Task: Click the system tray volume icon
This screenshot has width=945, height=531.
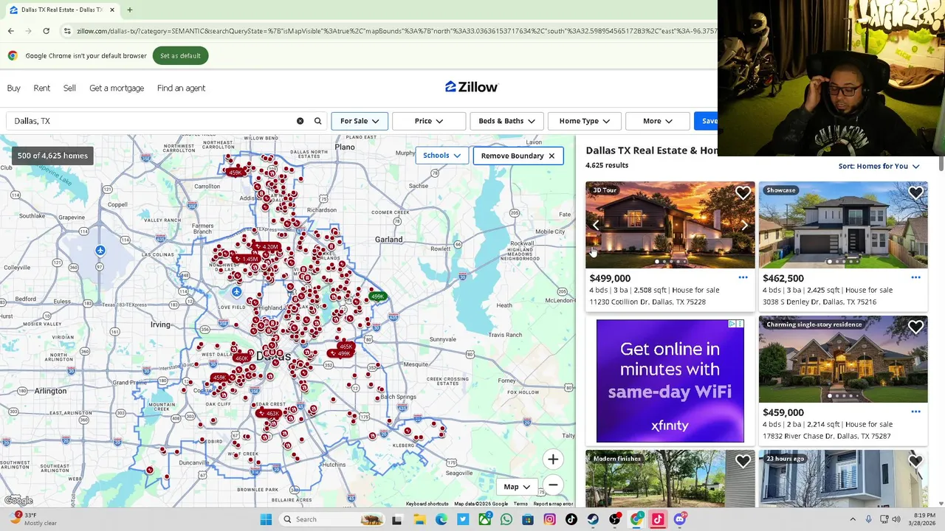Action: tap(896, 519)
